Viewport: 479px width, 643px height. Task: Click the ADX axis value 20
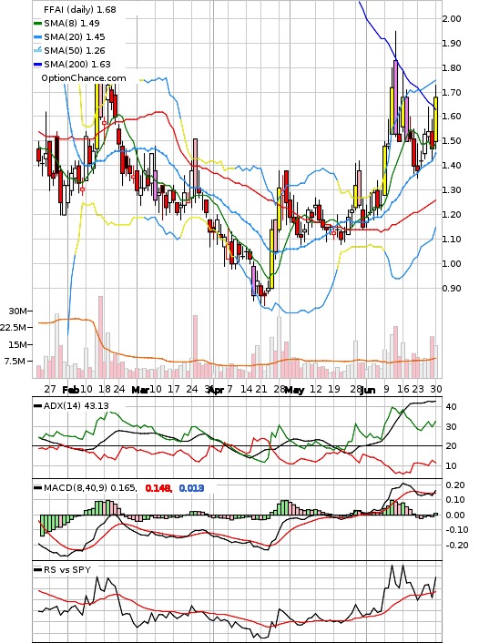(x=452, y=446)
